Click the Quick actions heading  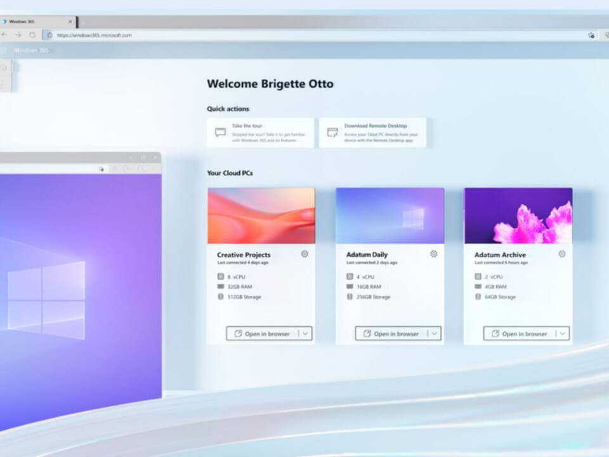point(228,109)
